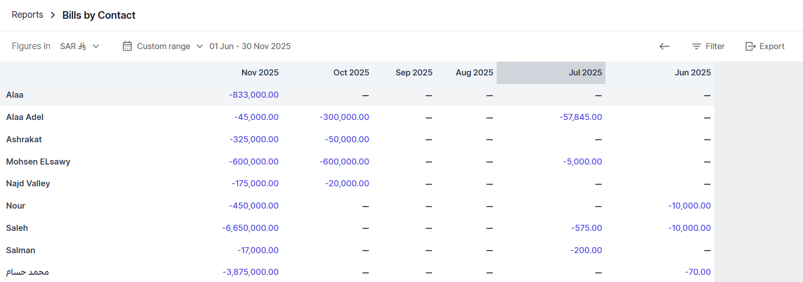Open Saleh's Nov 2025 amount -6,650,000.00
This screenshot has width=803, height=282.
coord(250,228)
